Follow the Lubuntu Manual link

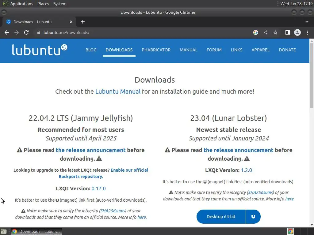[x=118, y=91]
